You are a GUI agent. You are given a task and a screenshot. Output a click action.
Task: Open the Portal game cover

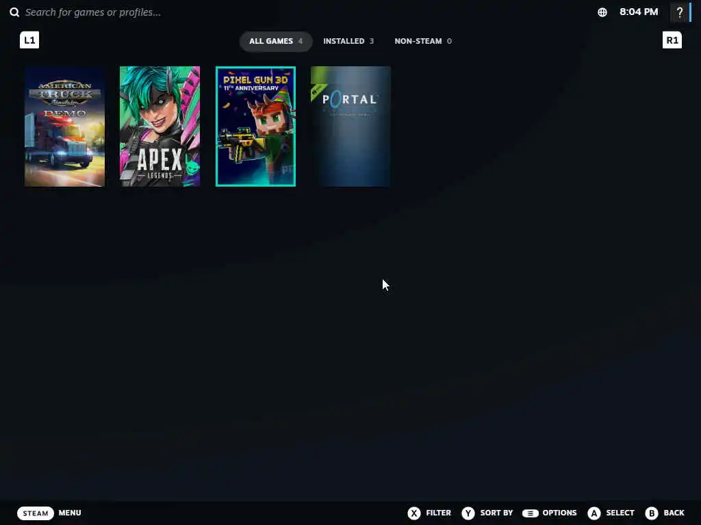[351, 126]
